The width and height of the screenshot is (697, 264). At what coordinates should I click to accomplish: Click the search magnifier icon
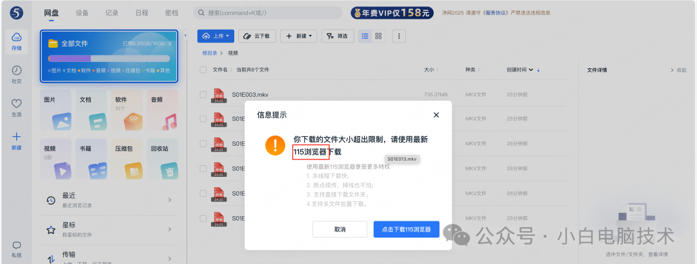[201, 13]
